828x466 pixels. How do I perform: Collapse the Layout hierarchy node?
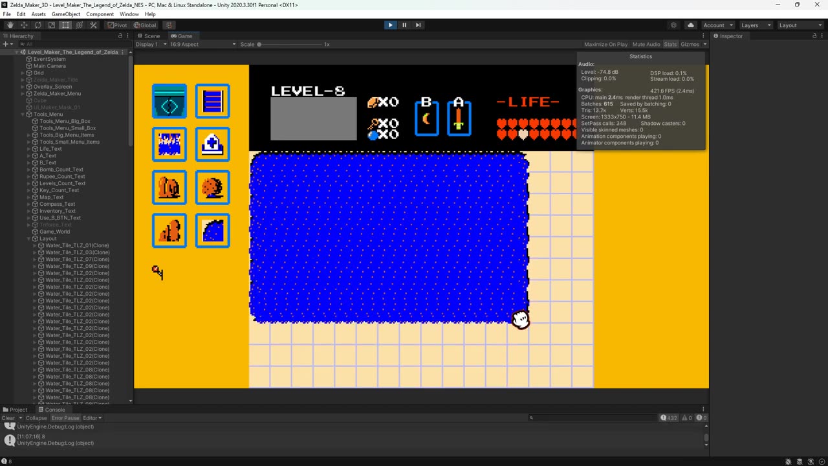coord(28,239)
